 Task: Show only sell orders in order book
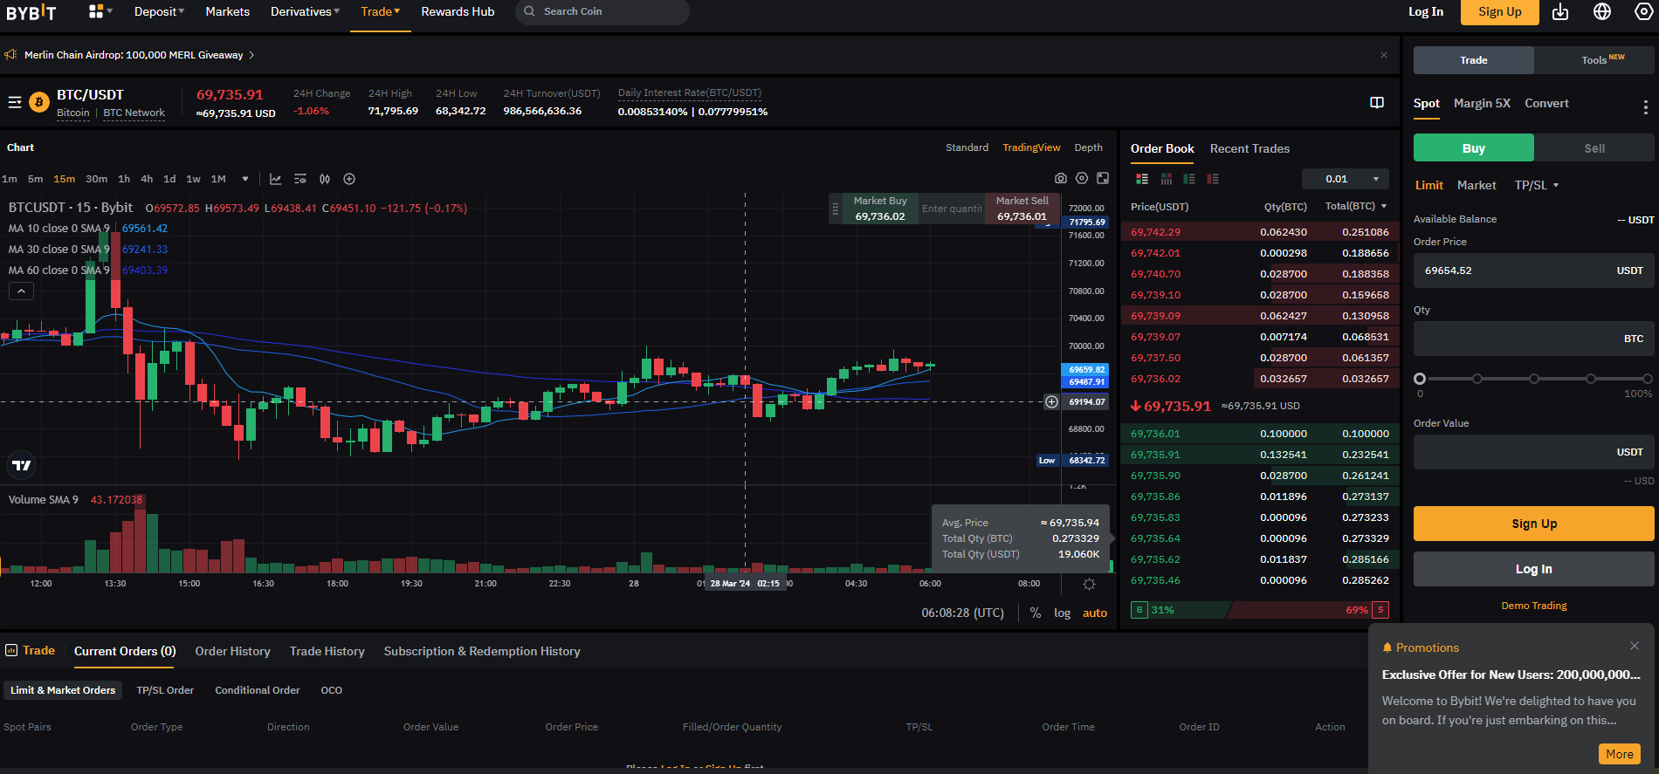point(1213,179)
